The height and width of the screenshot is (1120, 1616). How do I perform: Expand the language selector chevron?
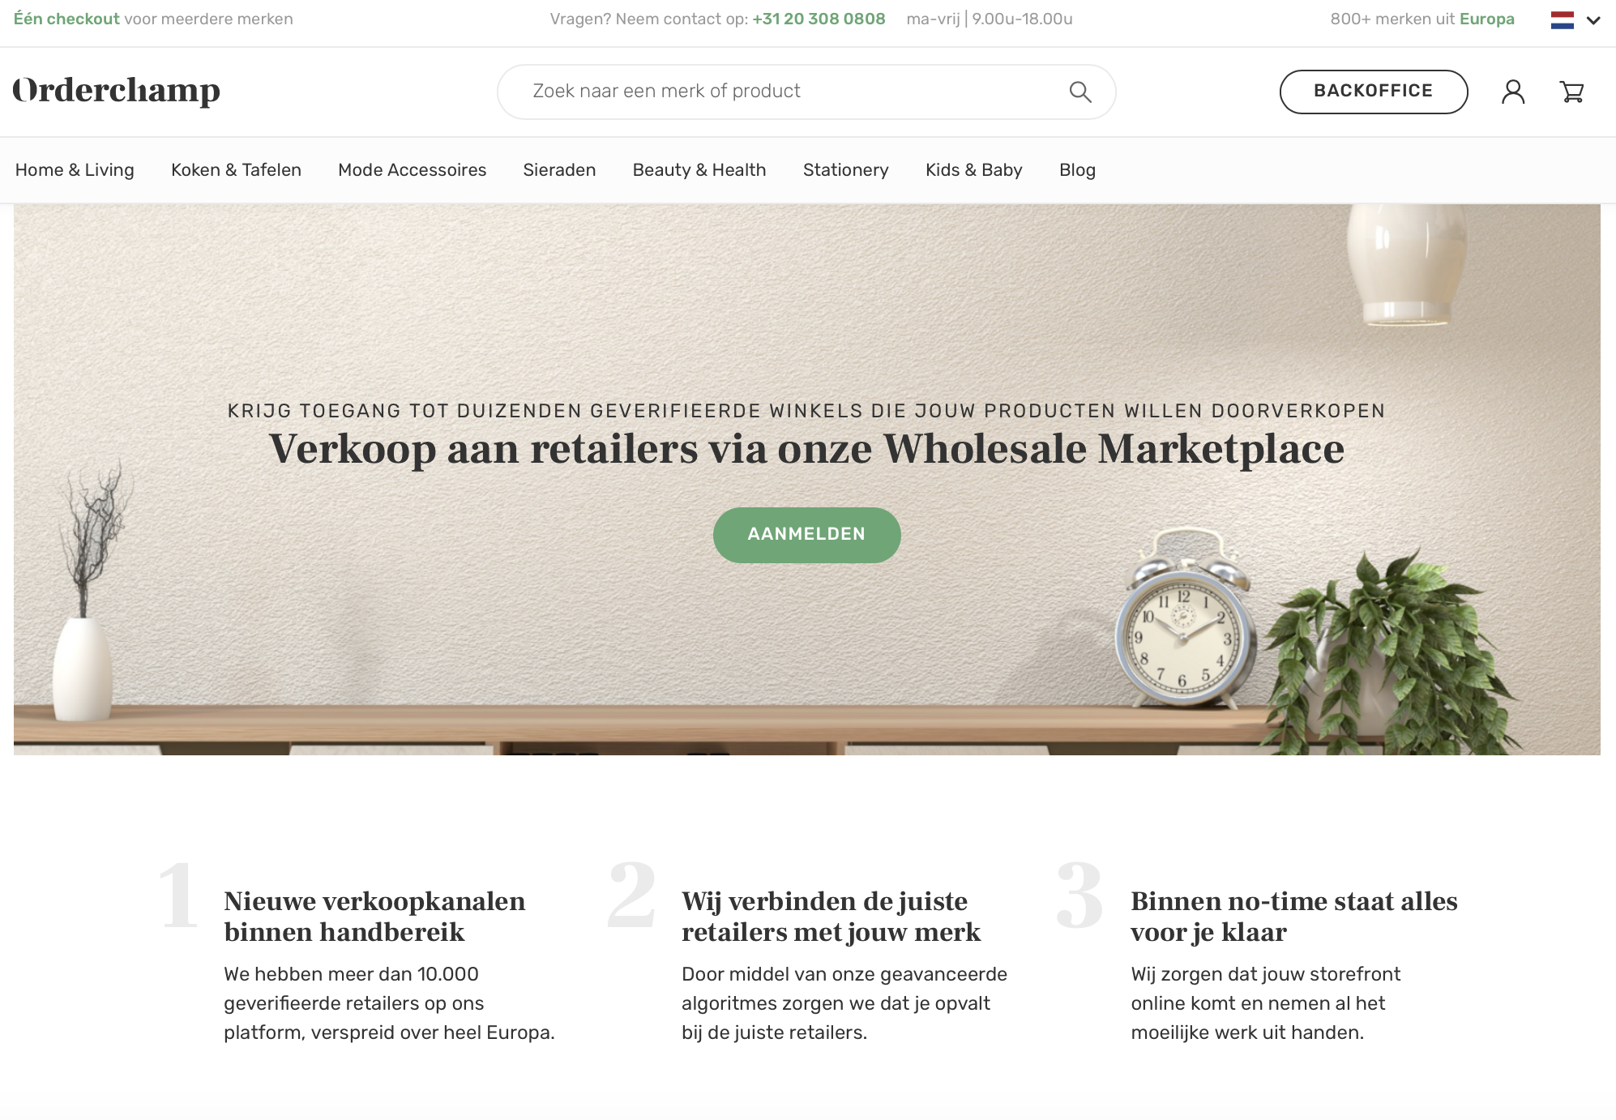tap(1593, 20)
